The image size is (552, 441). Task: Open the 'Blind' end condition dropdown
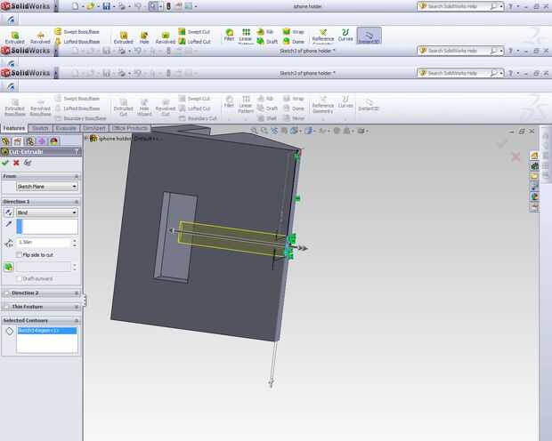[47, 212]
